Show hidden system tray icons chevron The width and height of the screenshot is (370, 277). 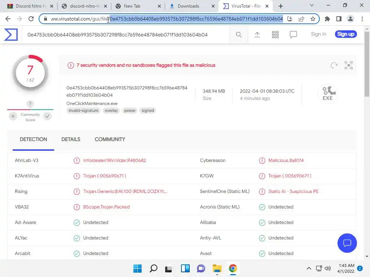(309, 268)
